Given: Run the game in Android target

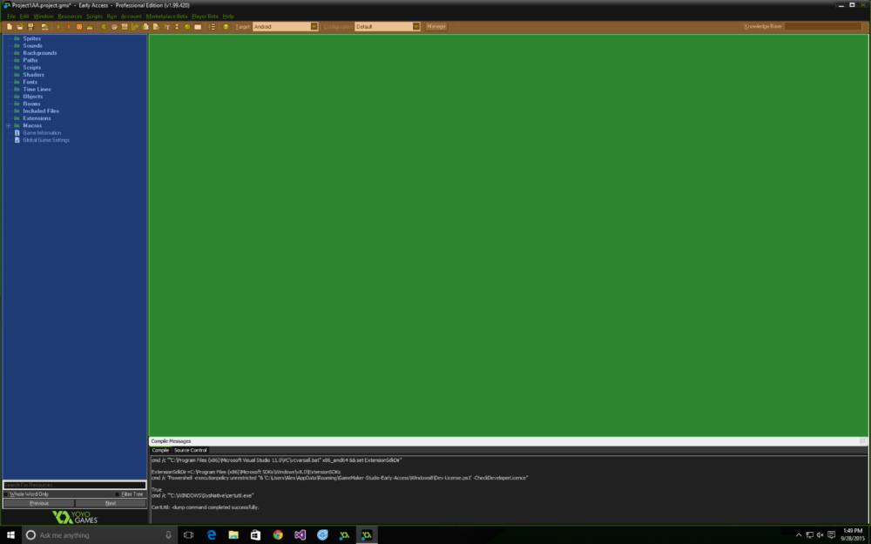Looking at the screenshot, I should coord(58,26).
